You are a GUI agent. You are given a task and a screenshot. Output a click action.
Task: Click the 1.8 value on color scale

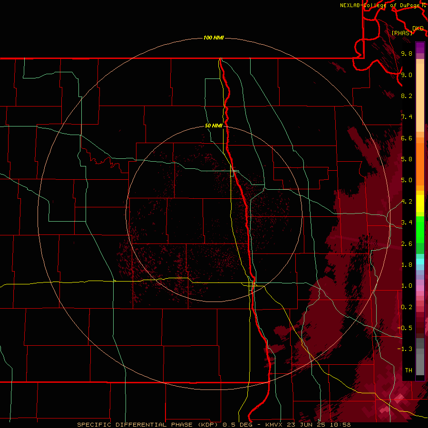(407, 265)
